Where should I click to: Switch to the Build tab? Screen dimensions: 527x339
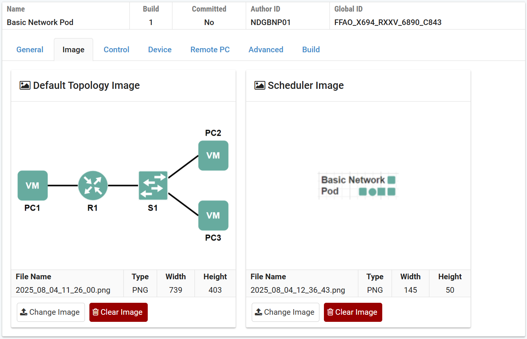[x=311, y=50]
